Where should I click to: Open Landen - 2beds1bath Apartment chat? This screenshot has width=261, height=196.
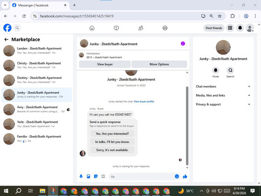(x=37, y=51)
